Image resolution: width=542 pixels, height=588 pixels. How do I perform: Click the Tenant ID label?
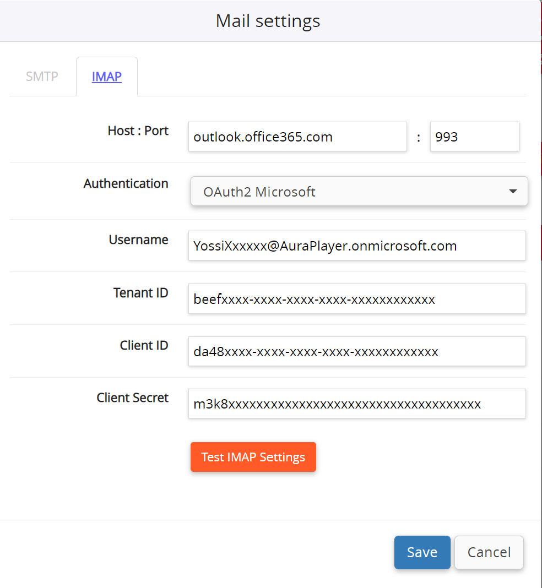[140, 293]
